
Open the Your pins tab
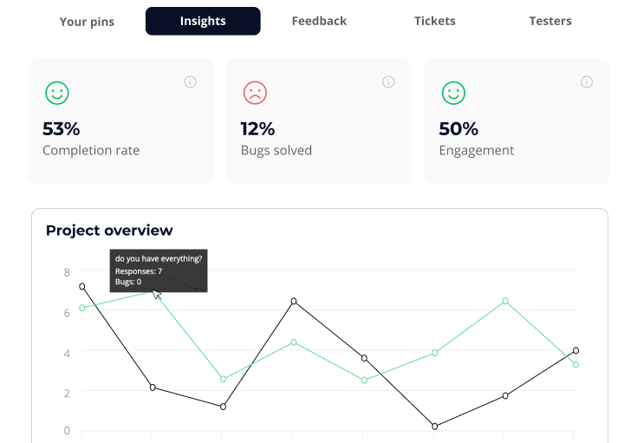(87, 21)
